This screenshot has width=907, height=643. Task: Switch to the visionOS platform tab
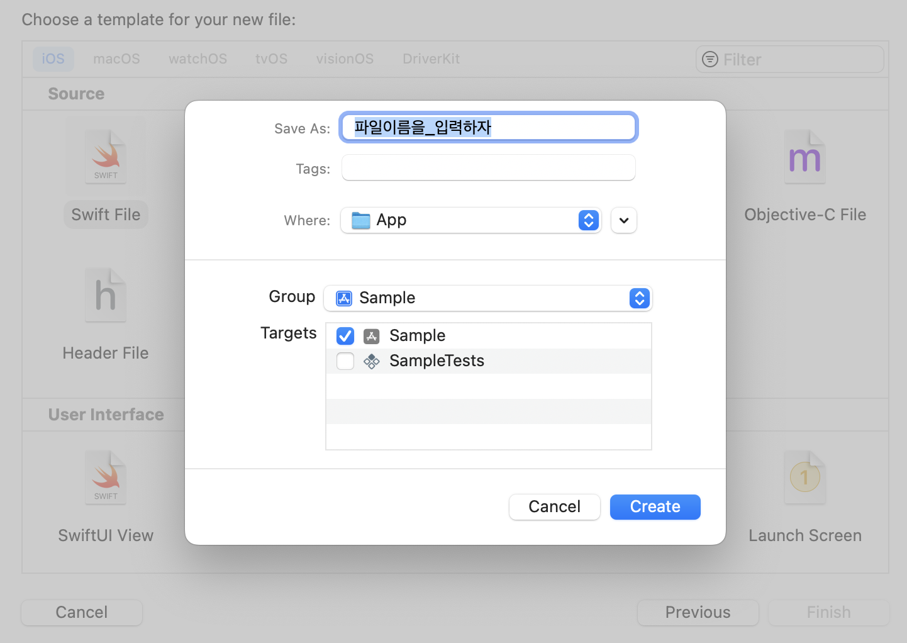(x=345, y=59)
